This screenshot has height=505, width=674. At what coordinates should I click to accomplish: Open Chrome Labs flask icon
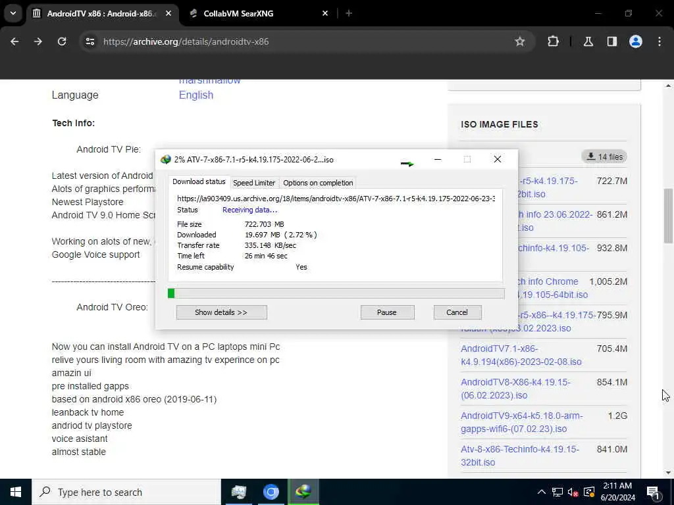588,41
